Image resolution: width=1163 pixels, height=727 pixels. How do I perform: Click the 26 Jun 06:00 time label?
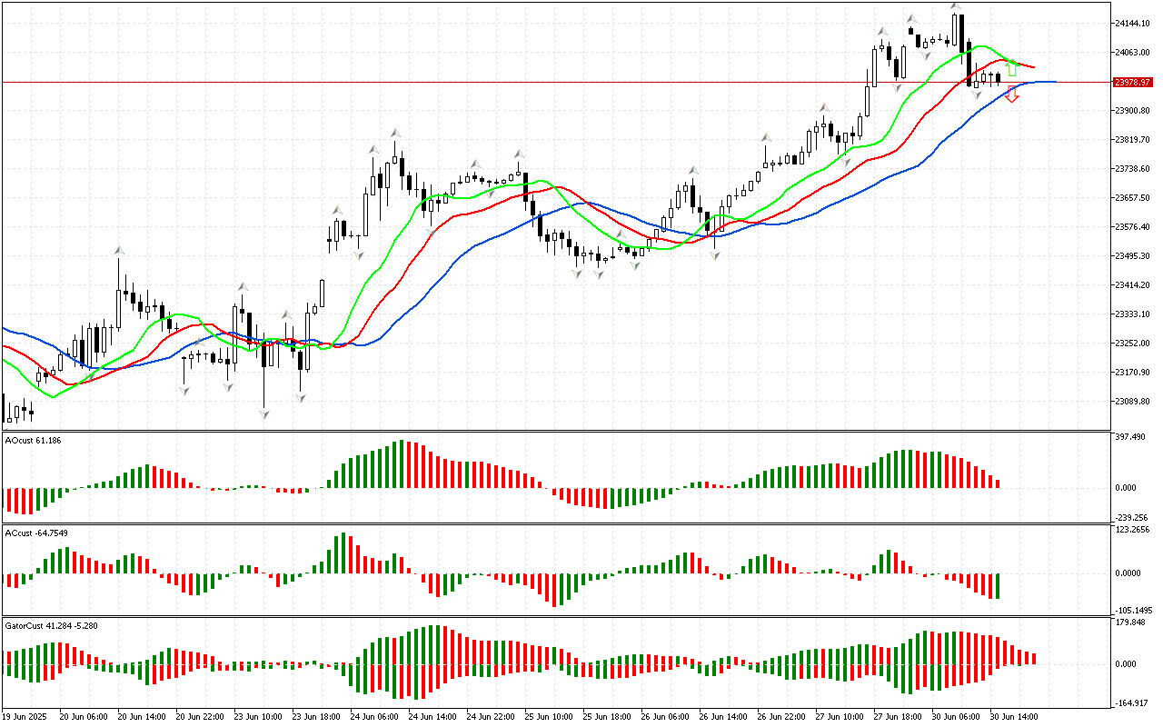[x=666, y=716]
